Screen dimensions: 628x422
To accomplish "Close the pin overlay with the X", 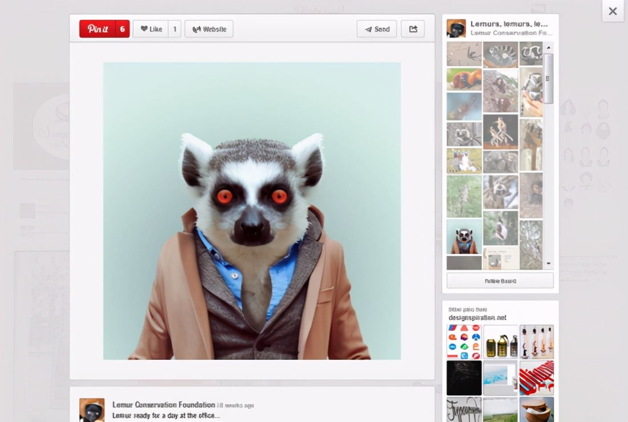I will 613,11.
